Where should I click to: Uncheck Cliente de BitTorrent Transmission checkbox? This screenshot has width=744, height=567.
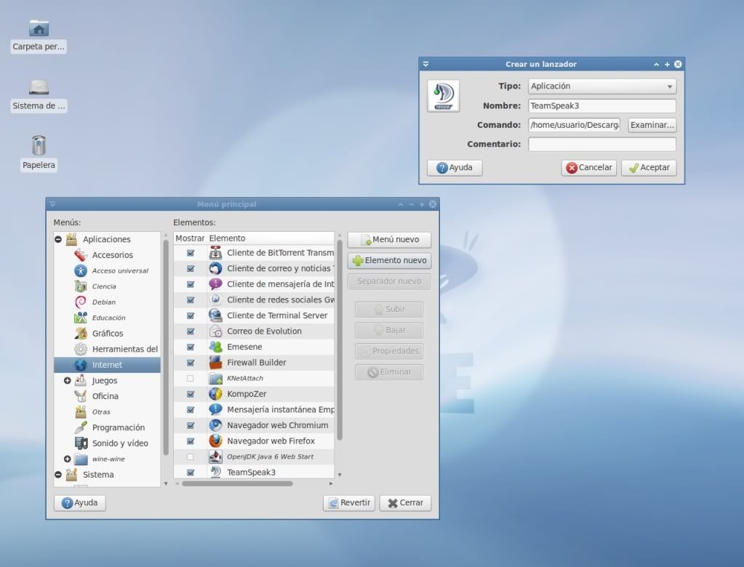coord(191,253)
